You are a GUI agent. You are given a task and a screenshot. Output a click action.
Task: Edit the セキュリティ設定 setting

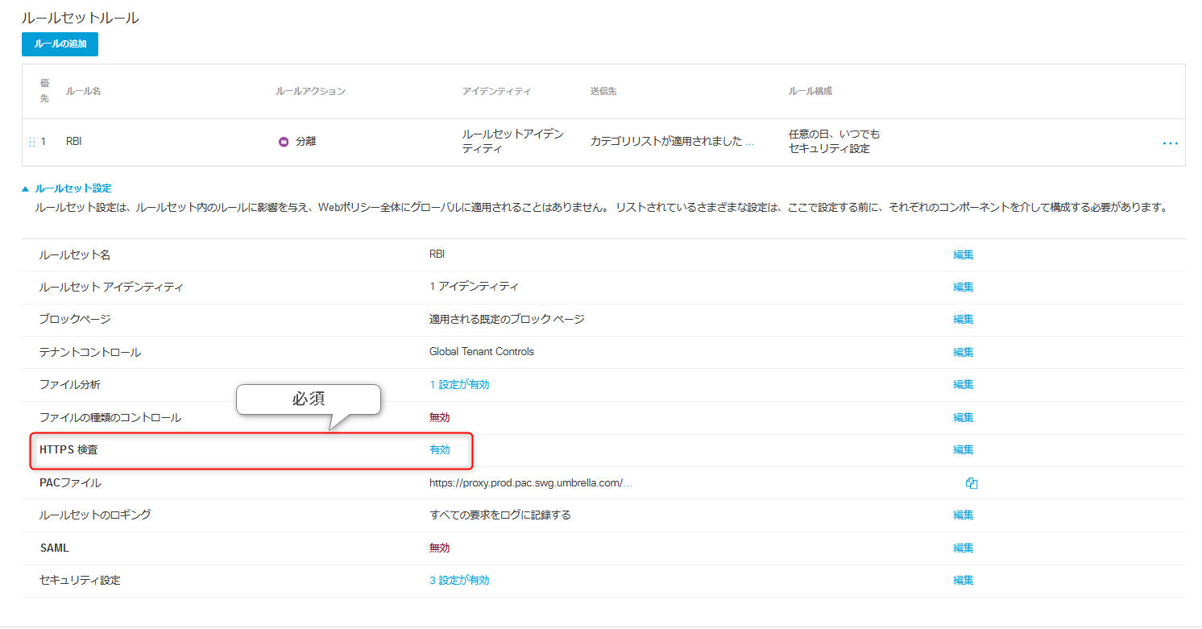[963, 580]
